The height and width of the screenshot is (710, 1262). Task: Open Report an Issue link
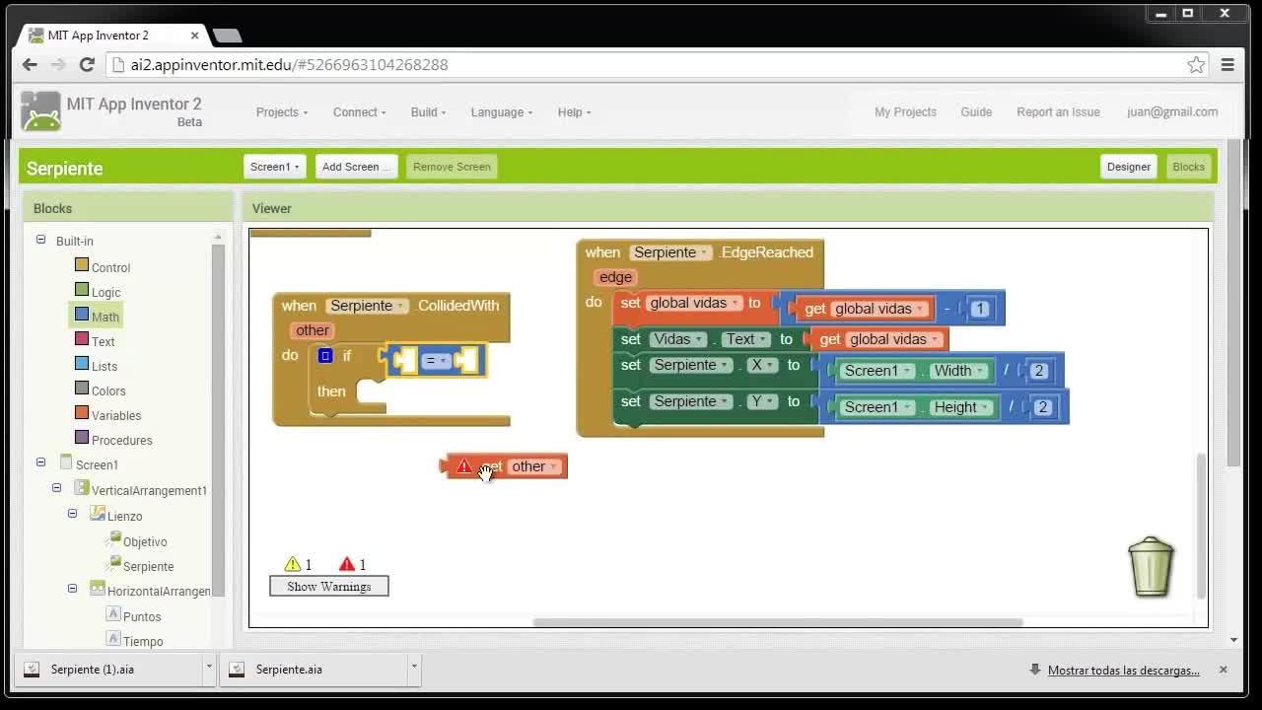pyautogui.click(x=1058, y=112)
